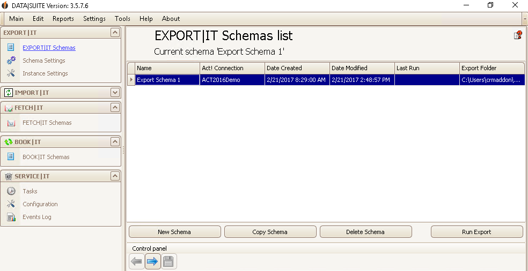Click the SERVICE|IT panel header title

click(32, 176)
